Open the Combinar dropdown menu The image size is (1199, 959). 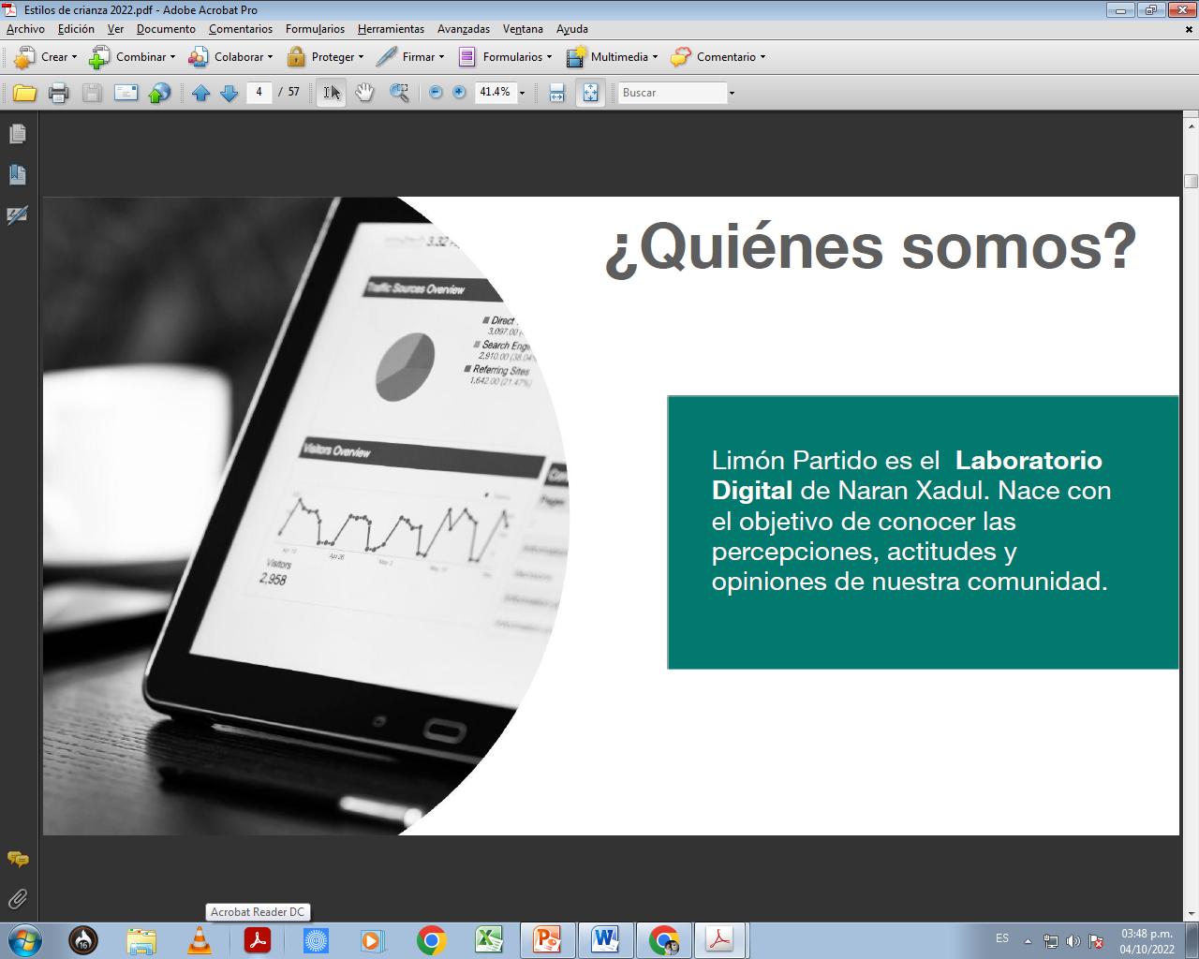(x=132, y=57)
